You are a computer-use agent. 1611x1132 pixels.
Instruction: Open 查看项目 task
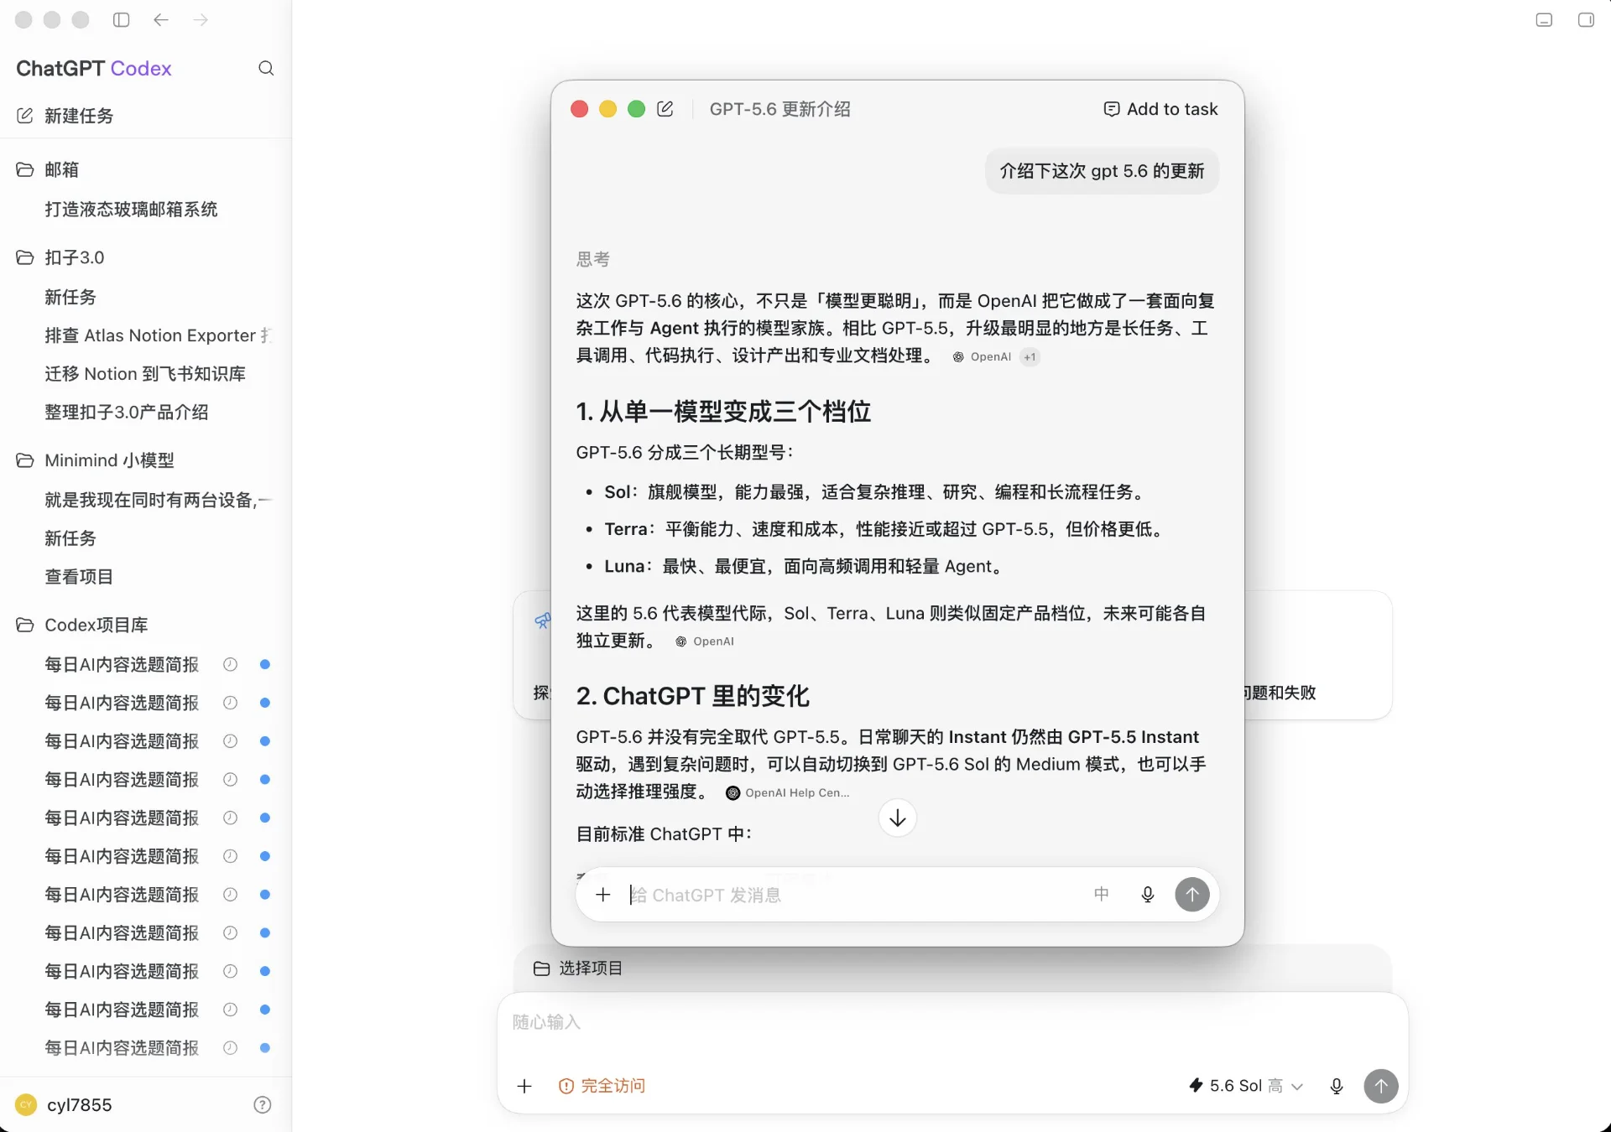(x=79, y=577)
